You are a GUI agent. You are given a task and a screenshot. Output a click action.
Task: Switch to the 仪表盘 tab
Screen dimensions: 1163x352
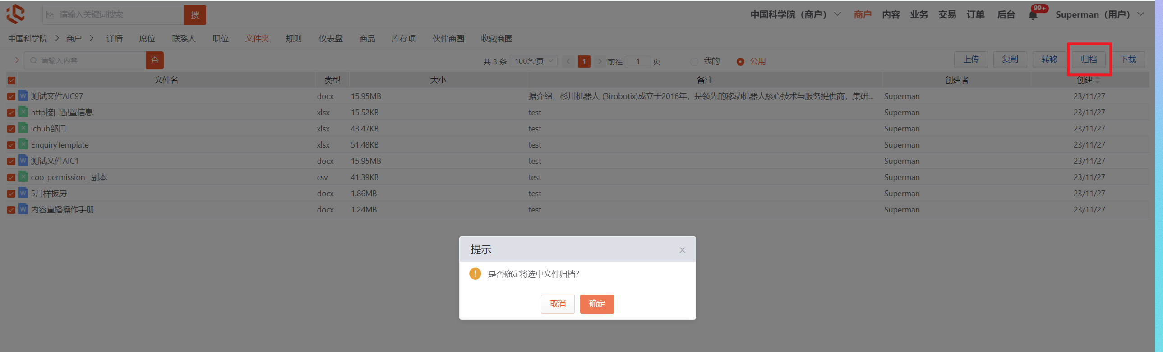point(331,39)
